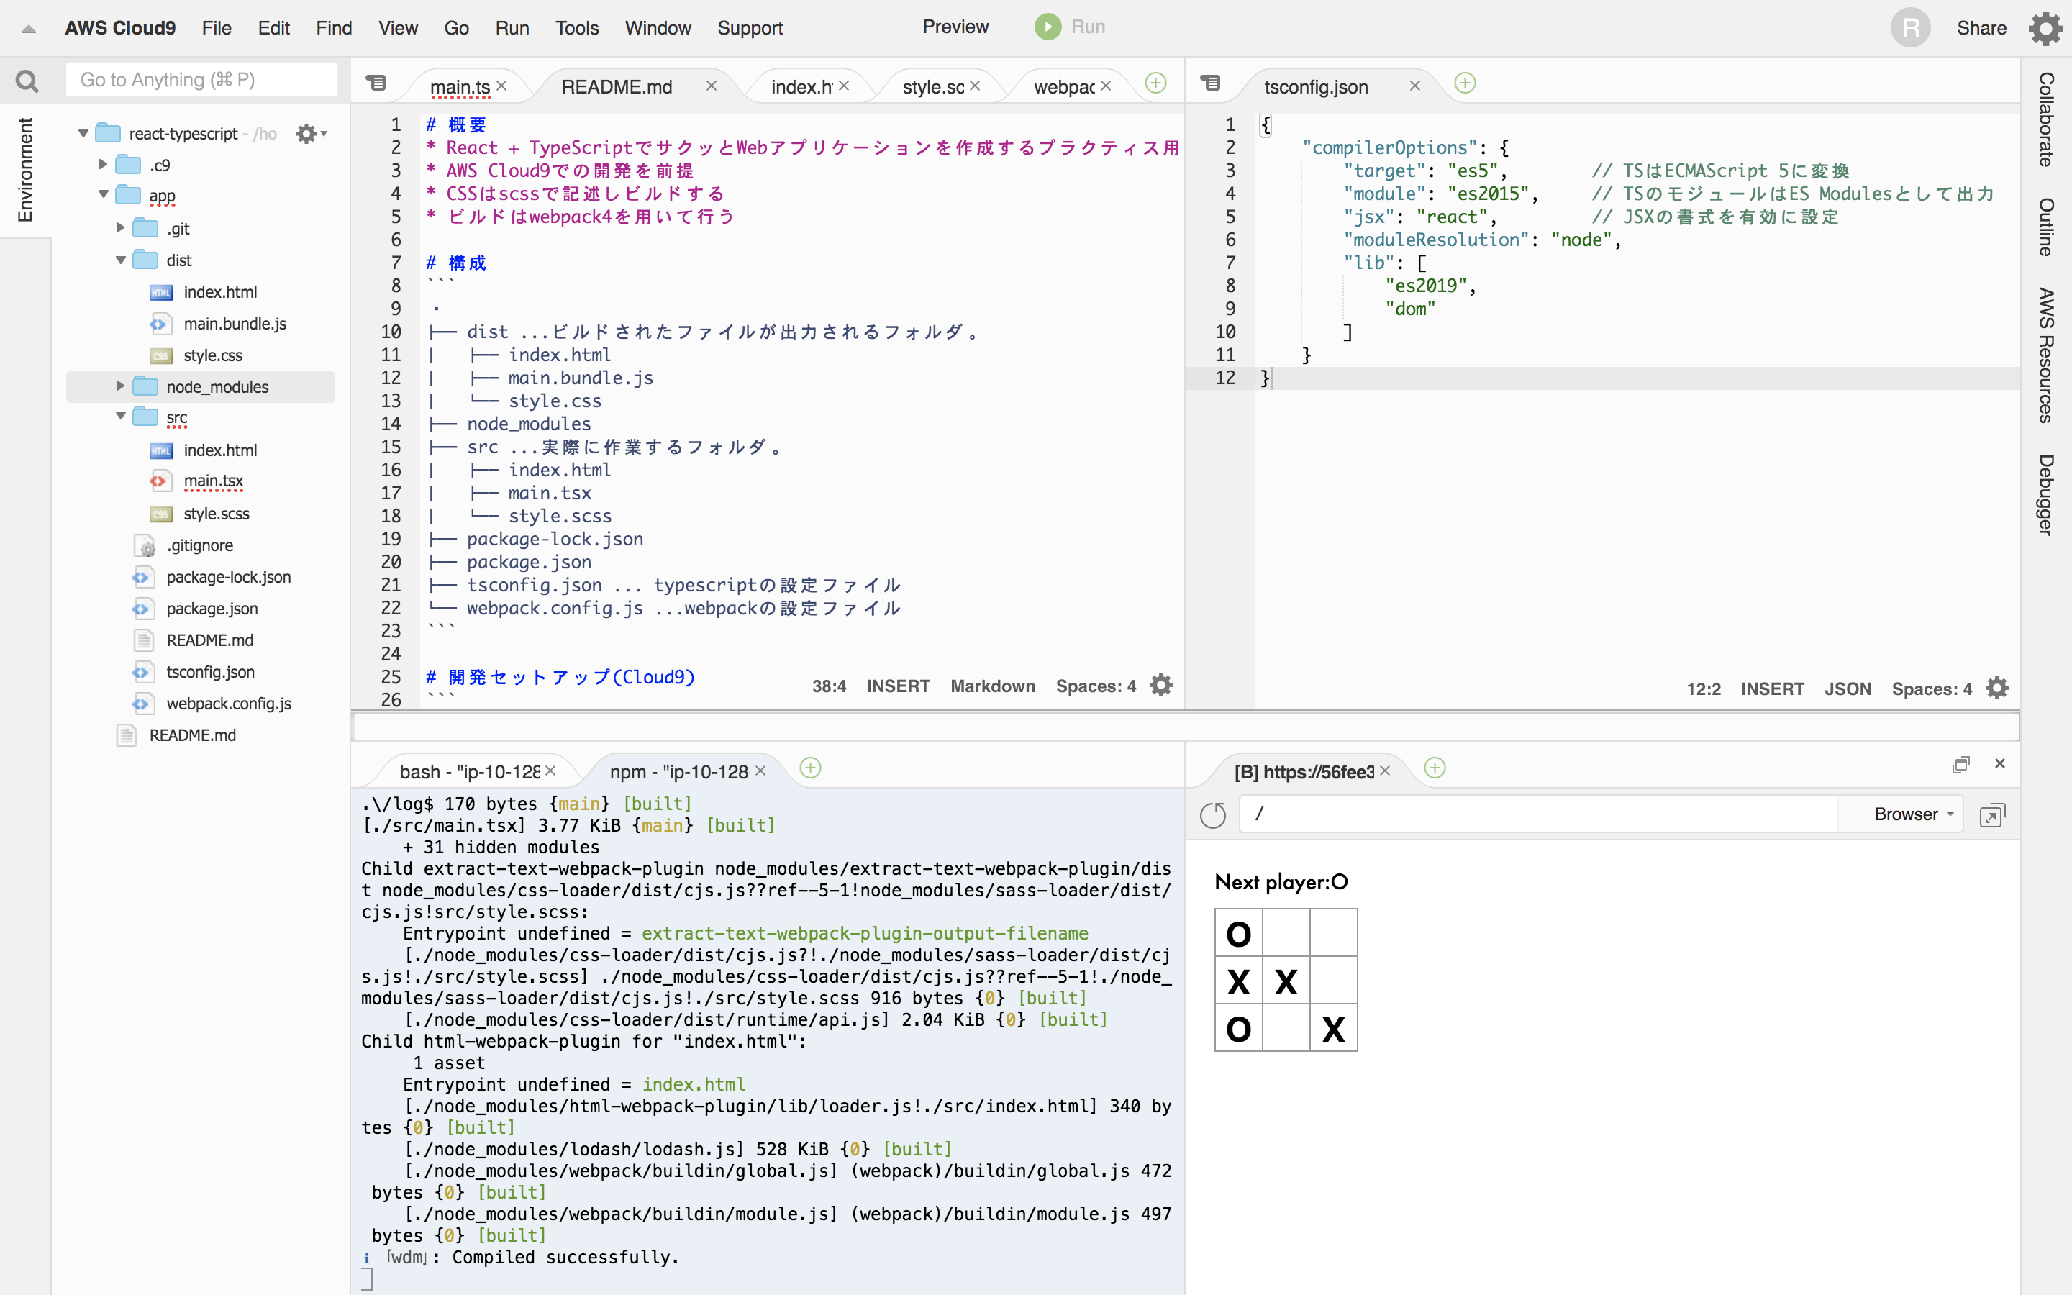
Task: Toggle the Environment side panel
Action: click(25, 170)
